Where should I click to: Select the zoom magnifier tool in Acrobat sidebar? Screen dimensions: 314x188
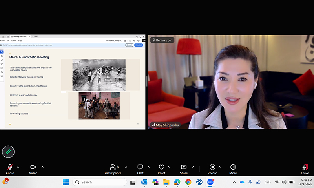(x=2, y=56)
